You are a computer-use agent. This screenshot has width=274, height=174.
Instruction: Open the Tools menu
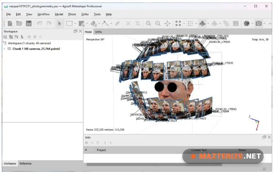(x=97, y=14)
